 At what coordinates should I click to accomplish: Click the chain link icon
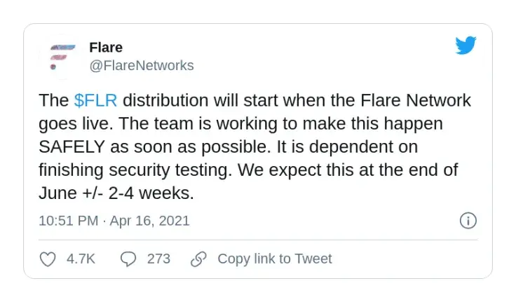point(198,259)
